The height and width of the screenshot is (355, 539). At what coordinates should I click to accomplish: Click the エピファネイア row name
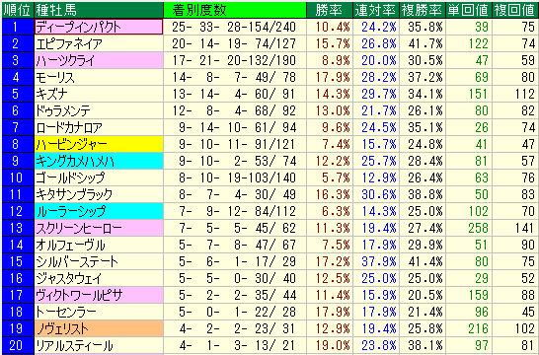pyautogui.click(x=69, y=43)
